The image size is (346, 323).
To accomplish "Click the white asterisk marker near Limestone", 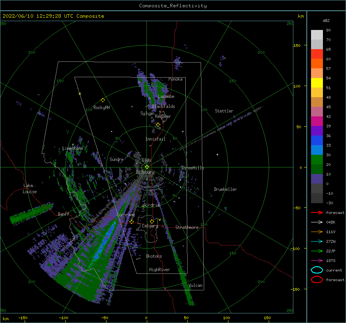I will pyautogui.click(x=73, y=145).
